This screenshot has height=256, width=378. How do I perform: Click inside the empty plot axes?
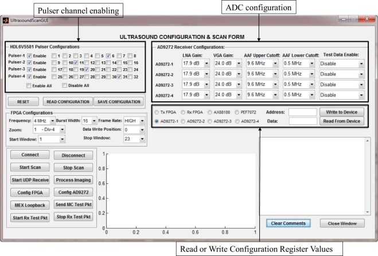click(x=181, y=191)
